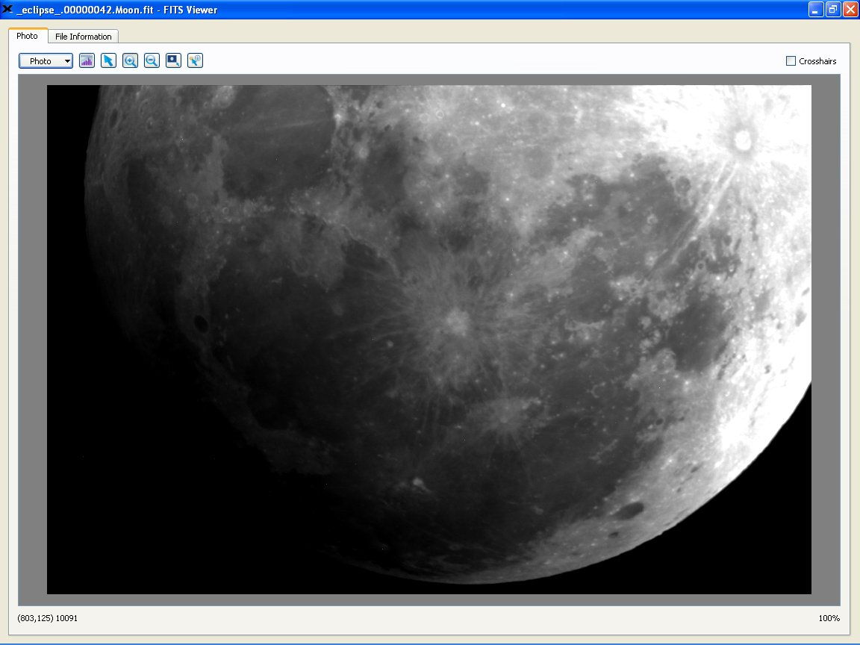Enable the Crosshairs checkbox
Screen dimensions: 860x645
[791, 61]
